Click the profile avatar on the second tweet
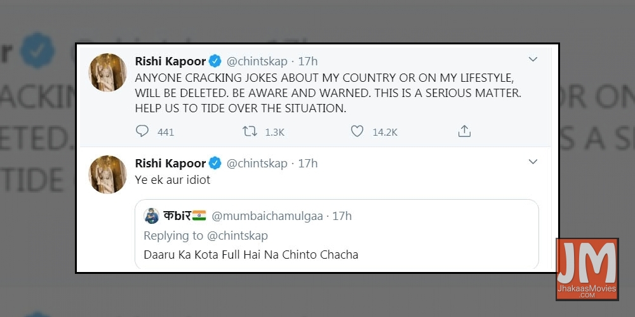 107,174
